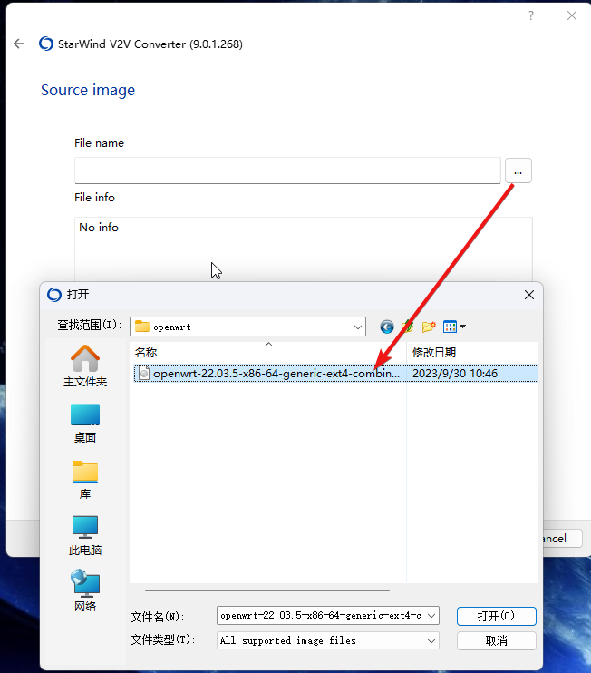Open the help question mark button
591x673 pixels.
531,16
